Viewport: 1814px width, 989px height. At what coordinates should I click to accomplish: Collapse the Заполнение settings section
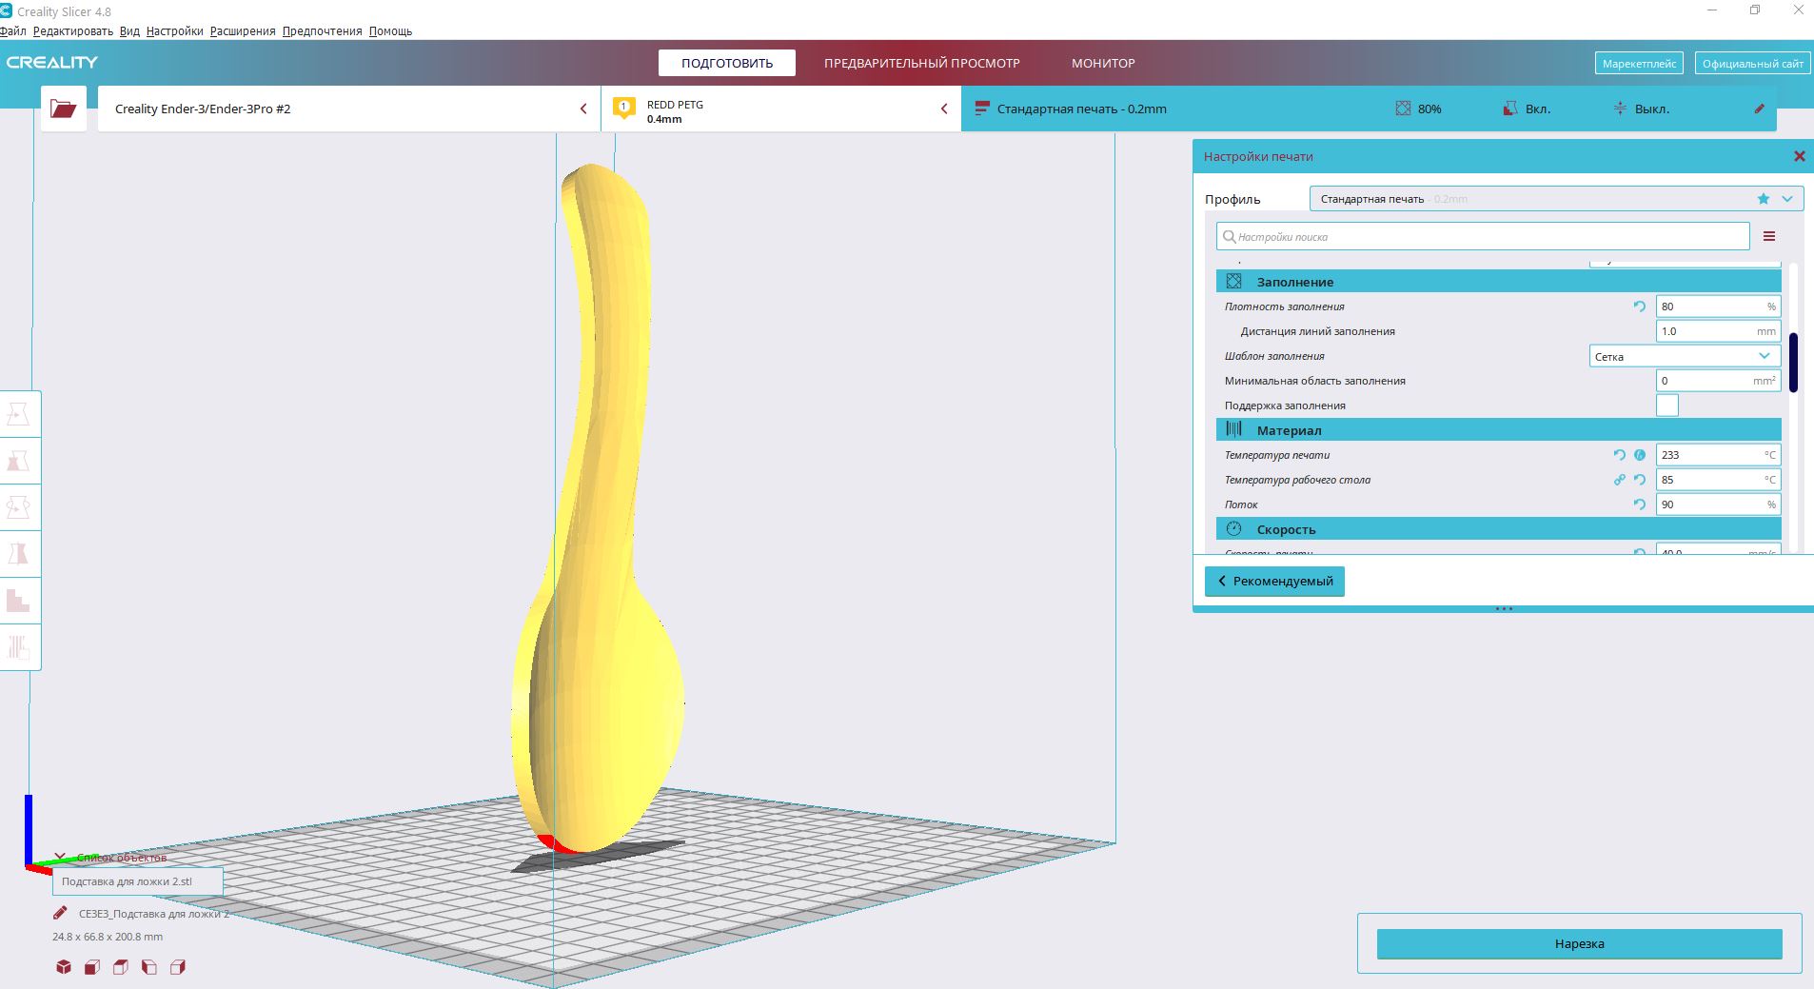click(1498, 282)
